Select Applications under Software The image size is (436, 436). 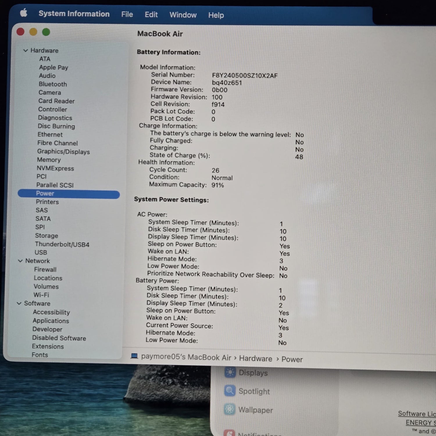click(x=51, y=321)
